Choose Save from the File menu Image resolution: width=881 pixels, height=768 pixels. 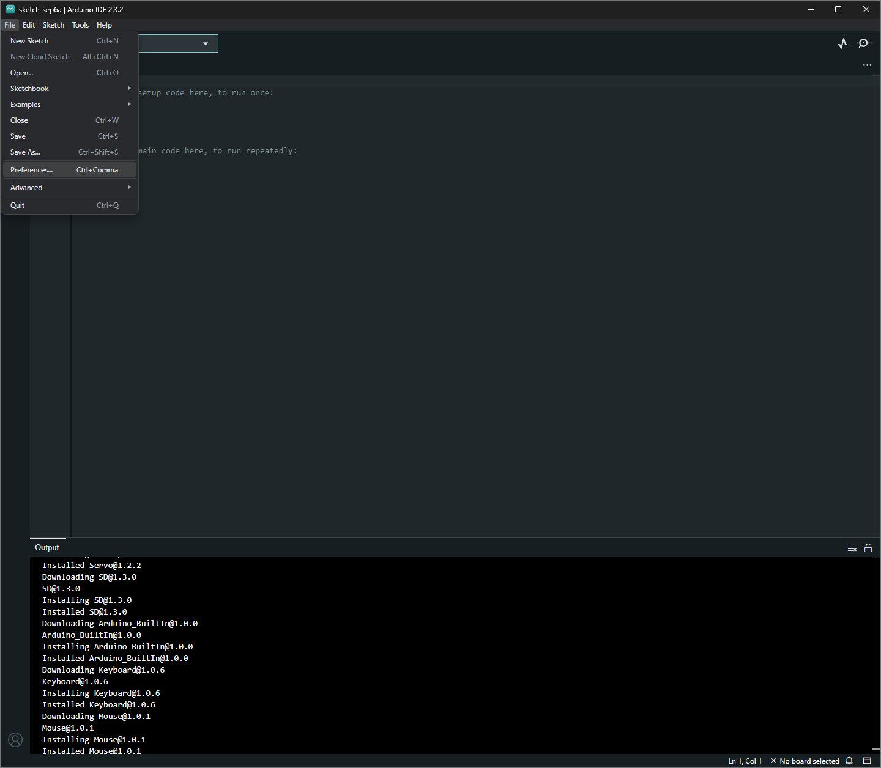point(70,136)
